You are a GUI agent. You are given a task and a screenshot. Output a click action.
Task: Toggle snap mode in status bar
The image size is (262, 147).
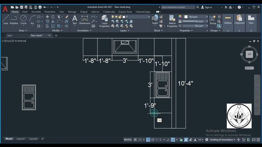[x=140, y=140]
